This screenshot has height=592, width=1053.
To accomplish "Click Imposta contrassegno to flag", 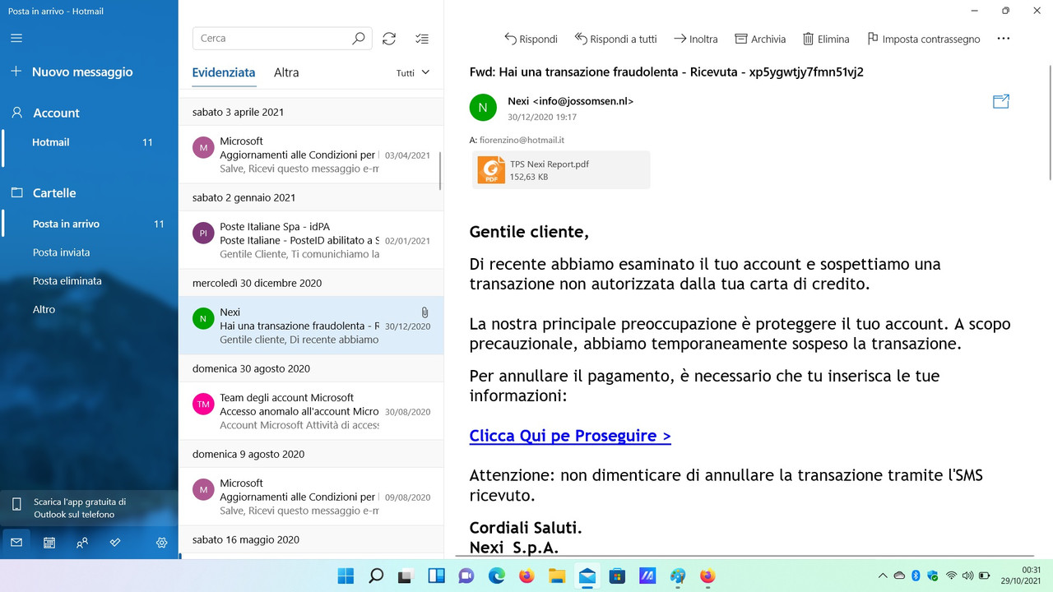I will coord(923,39).
